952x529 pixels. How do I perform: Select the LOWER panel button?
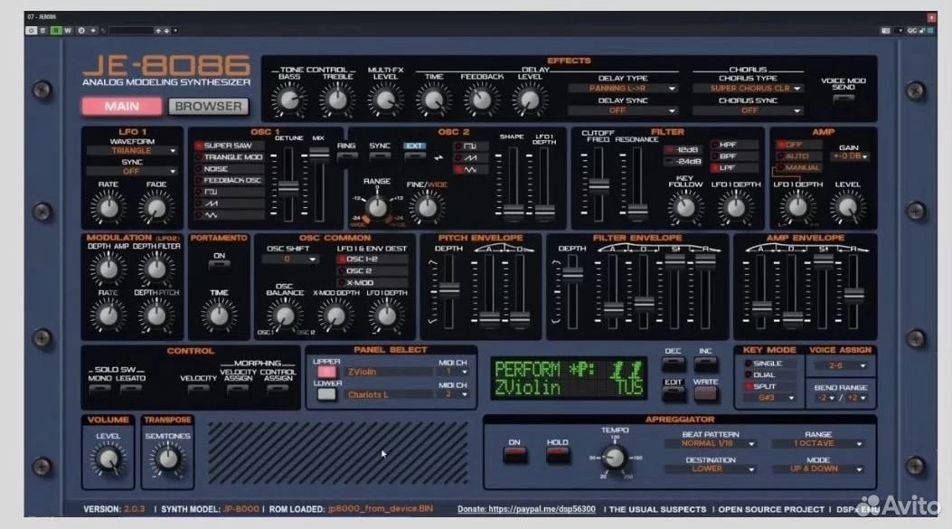(326, 394)
